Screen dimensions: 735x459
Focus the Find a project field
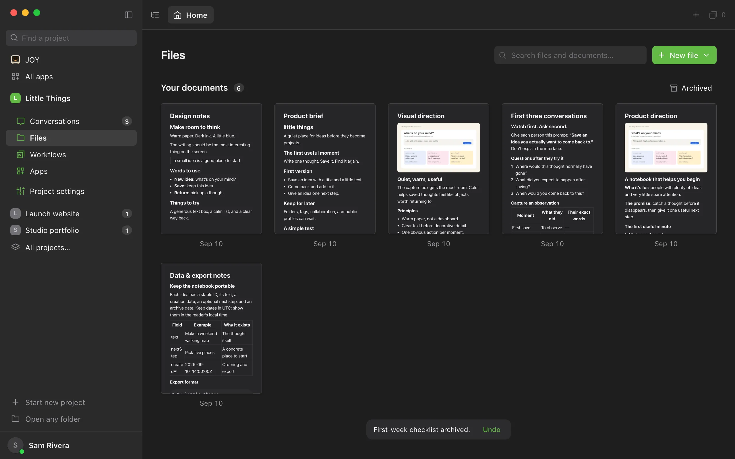tap(71, 38)
